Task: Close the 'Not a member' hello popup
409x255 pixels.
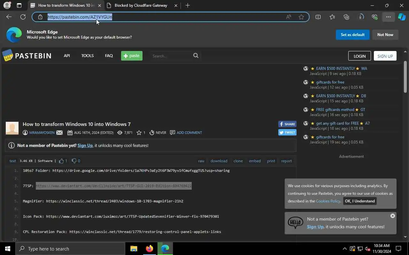Action: 393,216
